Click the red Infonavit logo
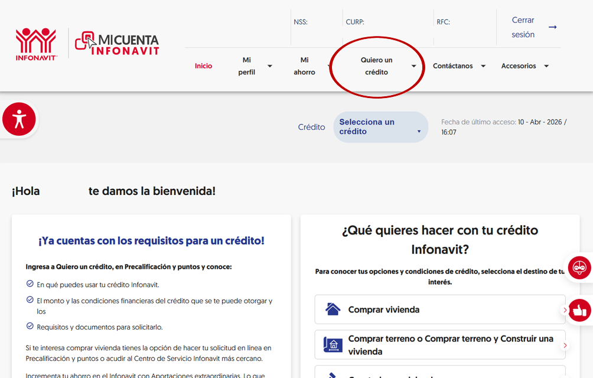The width and height of the screenshot is (593, 378). 36,44
